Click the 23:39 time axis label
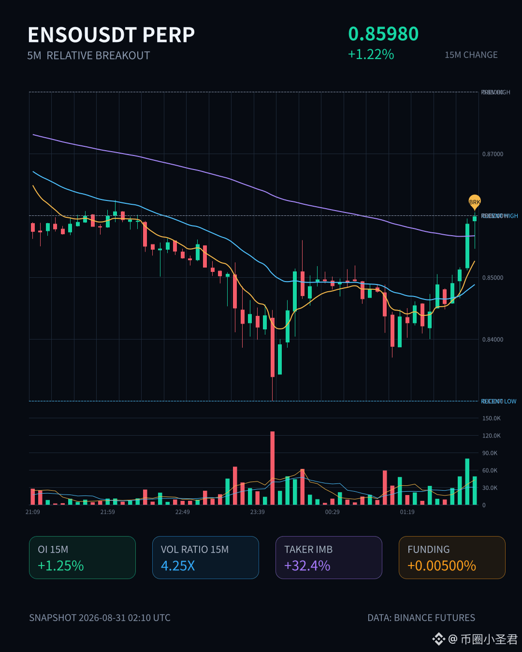 click(258, 512)
